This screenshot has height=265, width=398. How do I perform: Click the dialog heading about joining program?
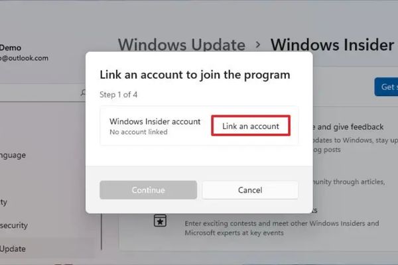tap(195, 75)
